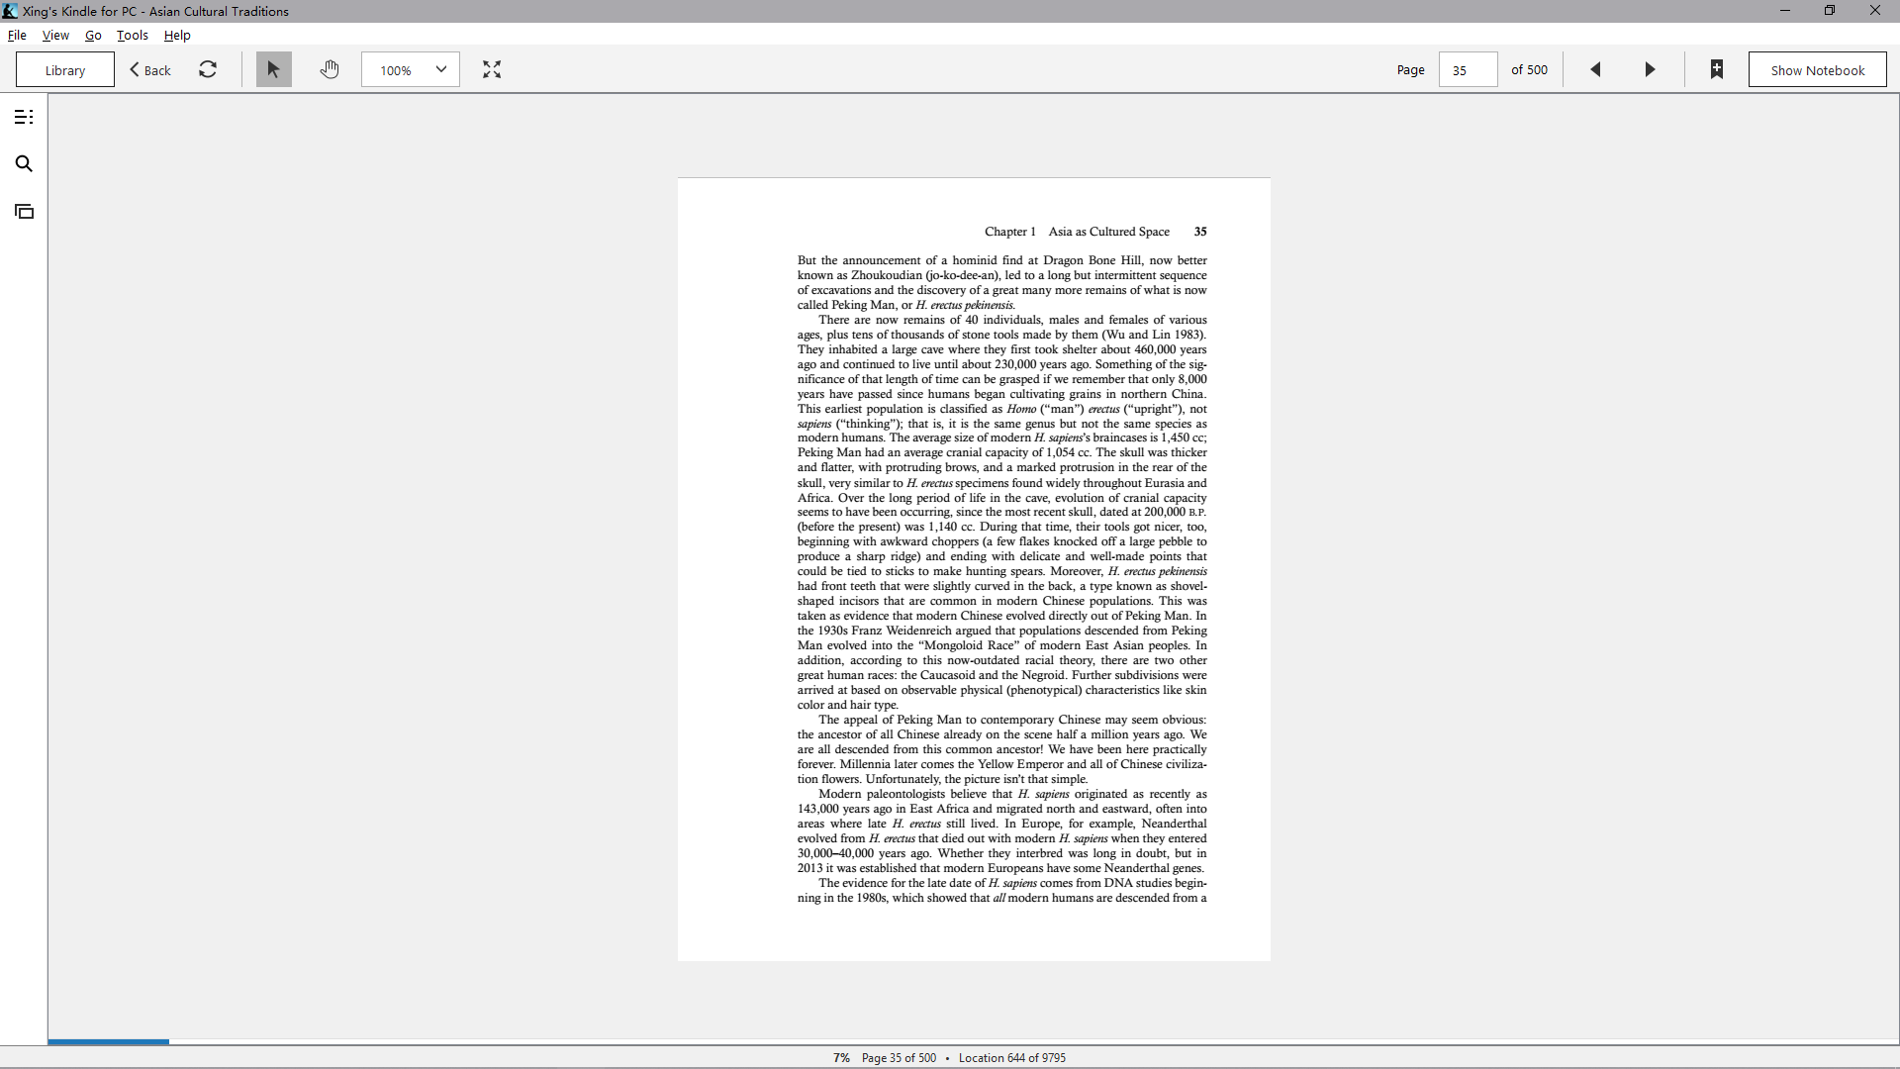Click the Kindle app icon in title bar
The width and height of the screenshot is (1900, 1069).
[10, 11]
